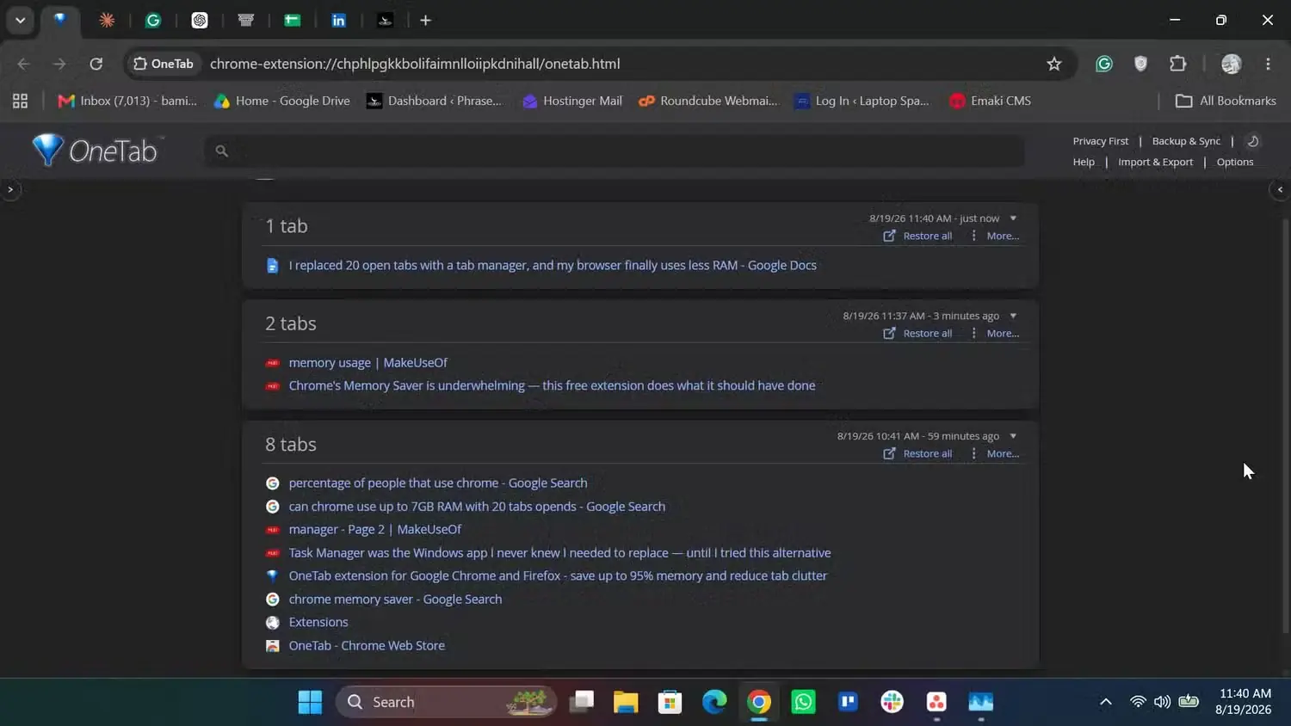This screenshot has width=1291, height=726.
Task: Open 'memory usage | MakeUseOf' saved tab
Action: (368, 363)
